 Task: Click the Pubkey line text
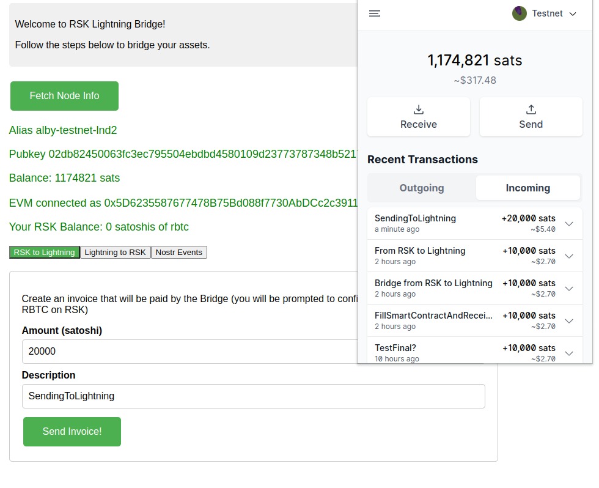(183, 154)
